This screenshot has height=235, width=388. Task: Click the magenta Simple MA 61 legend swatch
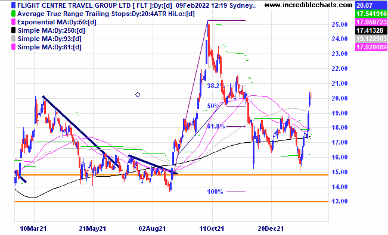pos(14,47)
